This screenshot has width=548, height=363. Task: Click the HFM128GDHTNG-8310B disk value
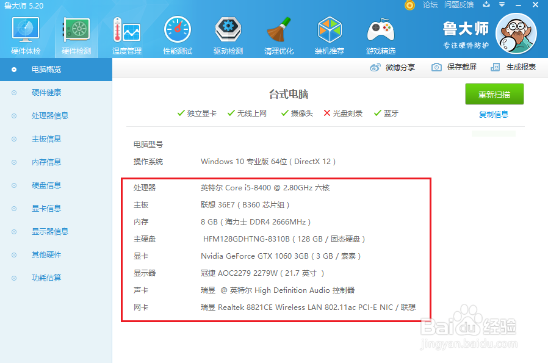[x=284, y=239]
